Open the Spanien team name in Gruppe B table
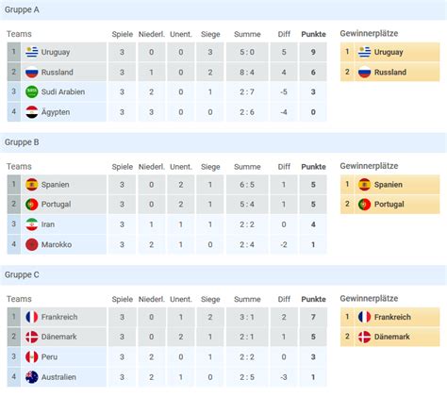This screenshot has width=447, height=397. click(x=55, y=185)
